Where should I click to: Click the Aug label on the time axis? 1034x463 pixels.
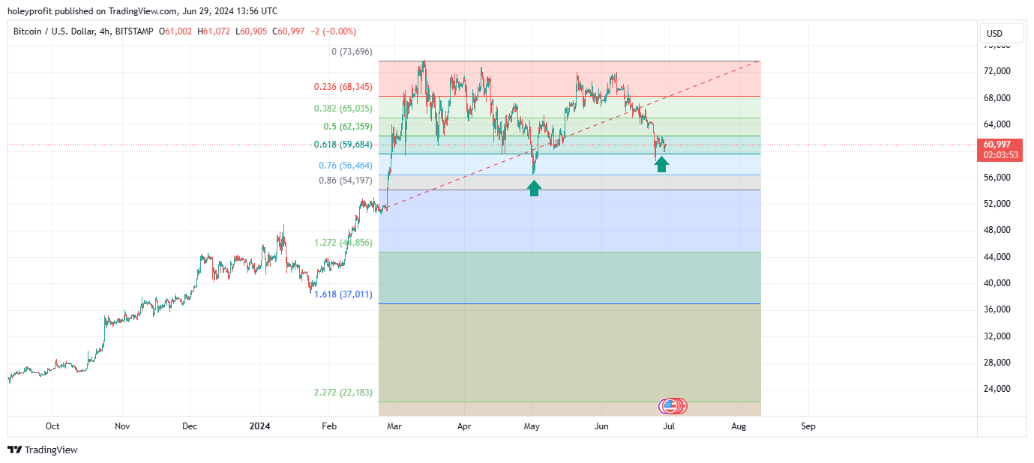pos(739,426)
